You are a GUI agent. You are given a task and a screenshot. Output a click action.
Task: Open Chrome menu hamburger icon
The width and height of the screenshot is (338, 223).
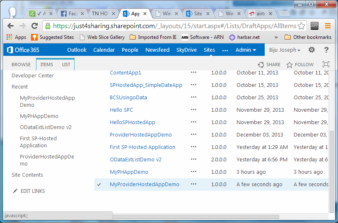click(328, 26)
